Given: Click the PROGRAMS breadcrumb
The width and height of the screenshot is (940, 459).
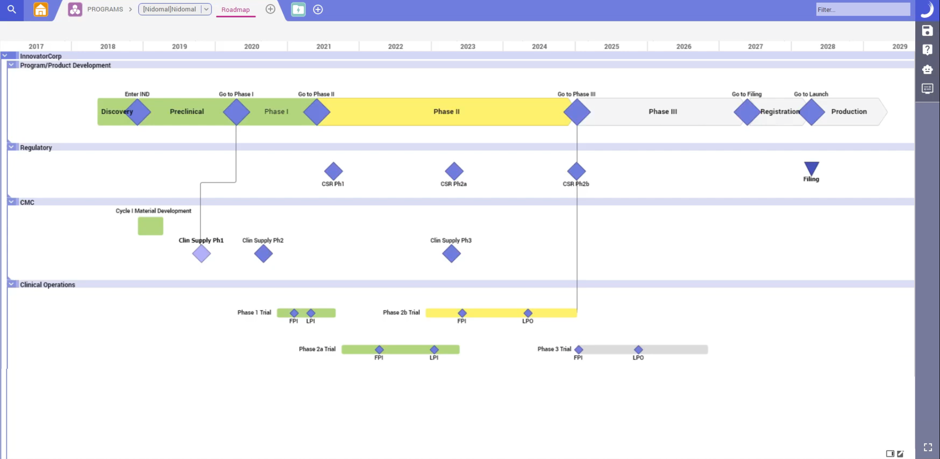Looking at the screenshot, I should click(106, 9).
